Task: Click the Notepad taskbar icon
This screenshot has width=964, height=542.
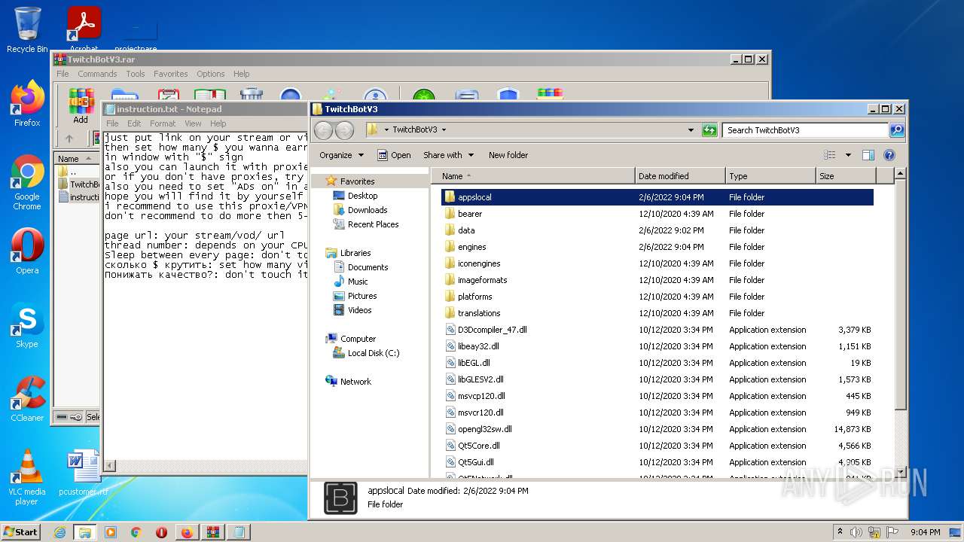Action: pos(238,532)
